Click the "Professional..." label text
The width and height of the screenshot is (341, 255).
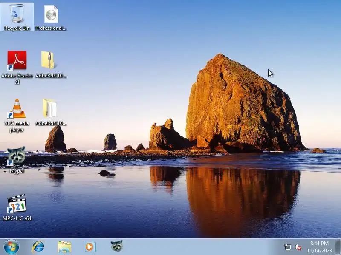click(51, 28)
